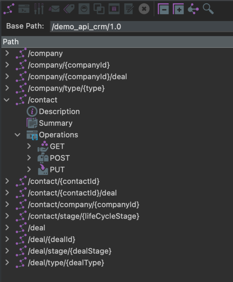Screen dimensions: 233x282
Task: Select the /company/type/{type} path
Action: point(66,88)
